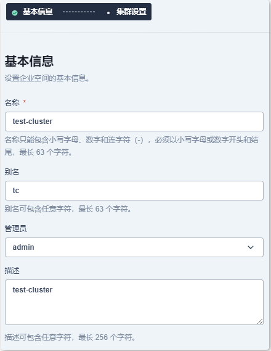Image resolution: width=271 pixels, height=351 pixels.
Task: Focus the 名称 input with test-cluster
Action: (x=134, y=122)
